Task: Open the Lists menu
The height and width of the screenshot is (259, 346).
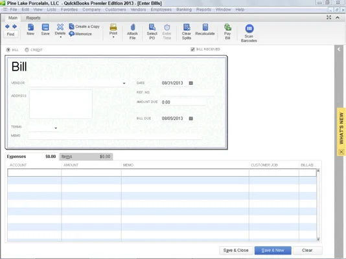Action: coord(51,10)
